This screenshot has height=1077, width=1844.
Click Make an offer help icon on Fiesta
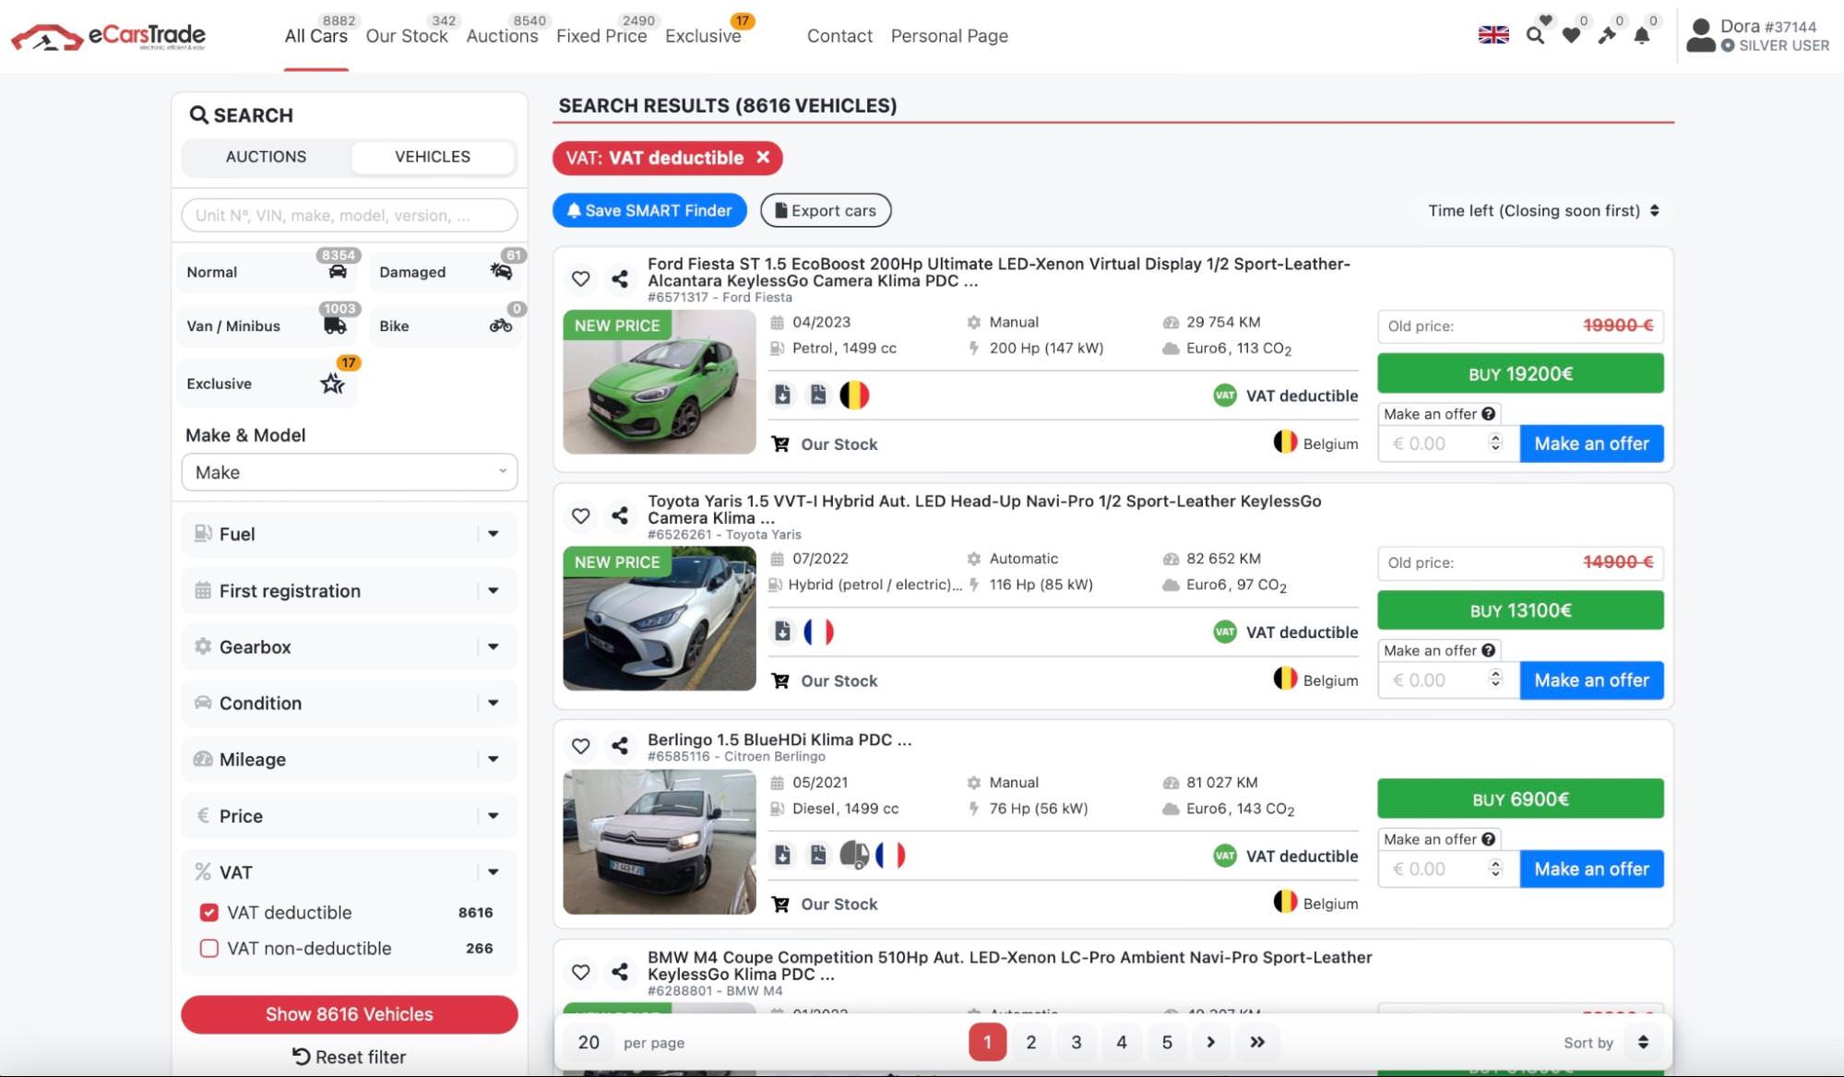pyautogui.click(x=1488, y=414)
